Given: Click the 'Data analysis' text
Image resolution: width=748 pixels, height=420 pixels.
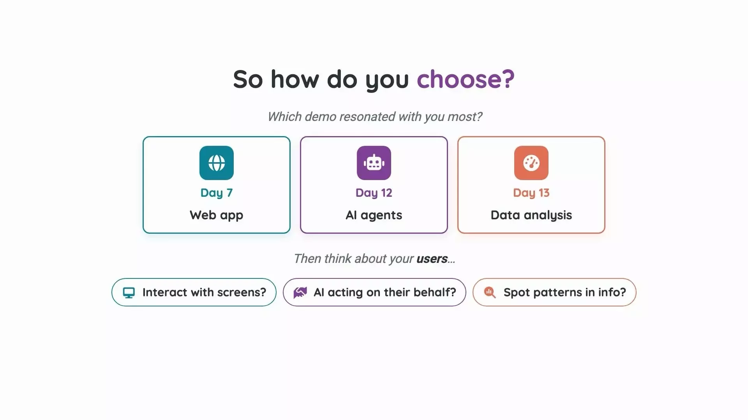Looking at the screenshot, I should (x=531, y=215).
